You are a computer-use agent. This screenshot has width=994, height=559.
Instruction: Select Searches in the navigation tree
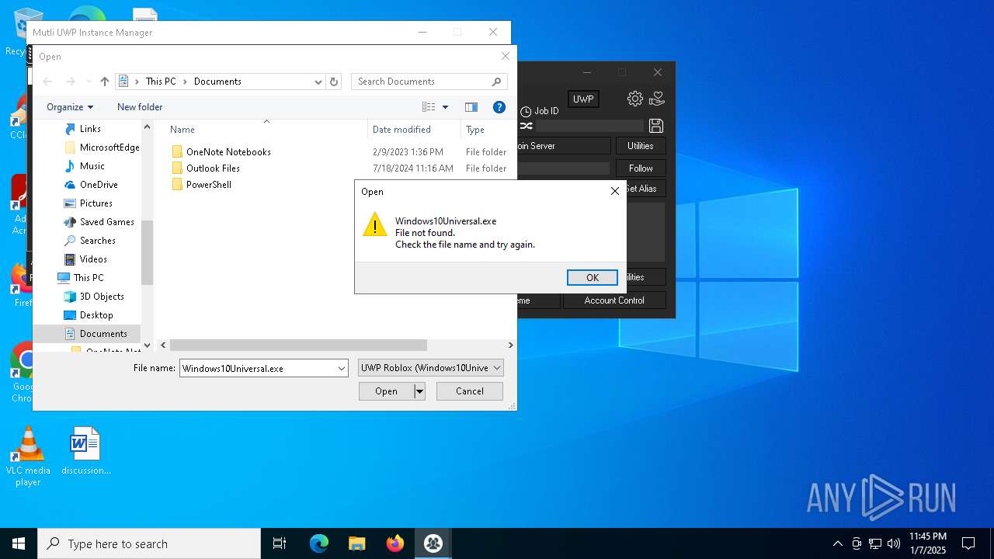(97, 241)
